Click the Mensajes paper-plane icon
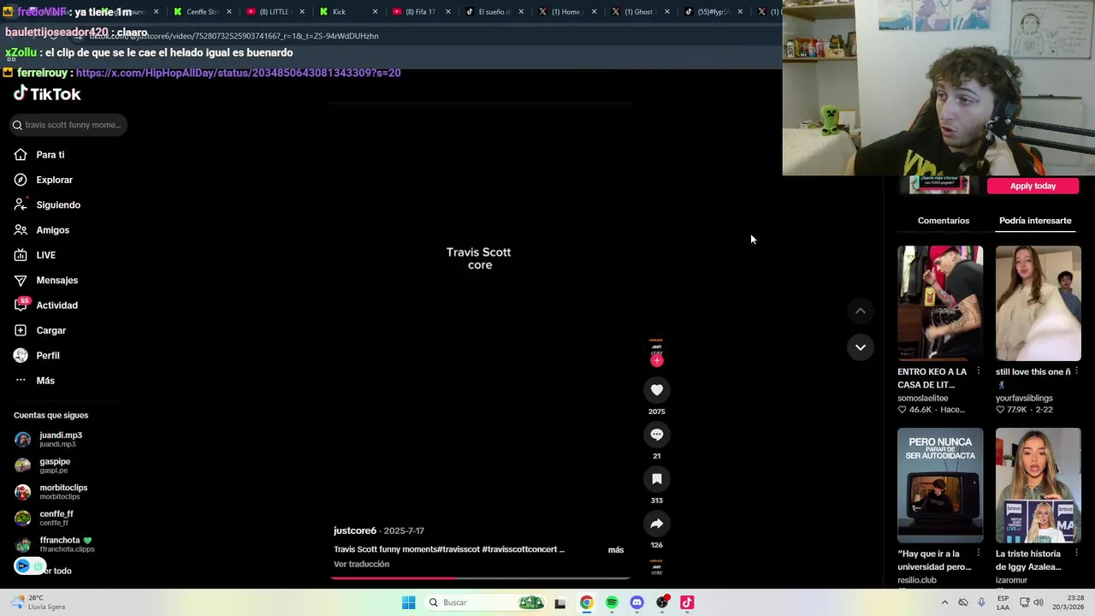 (21, 281)
